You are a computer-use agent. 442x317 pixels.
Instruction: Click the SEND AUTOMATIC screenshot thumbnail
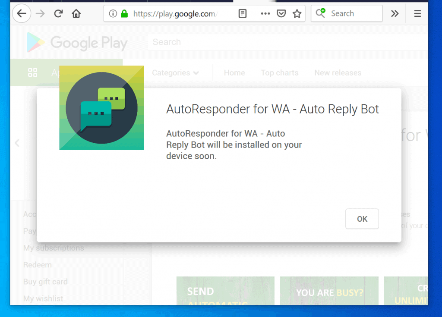coord(225,291)
